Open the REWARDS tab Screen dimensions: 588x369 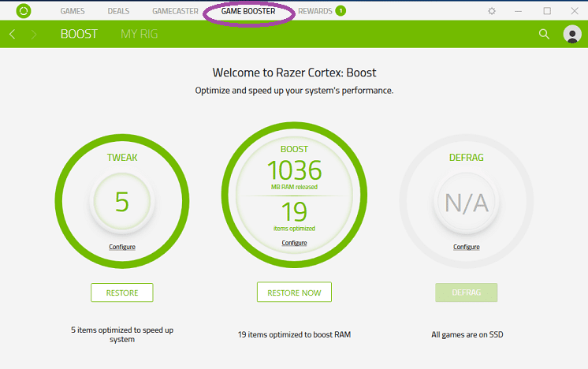[x=315, y=11]
